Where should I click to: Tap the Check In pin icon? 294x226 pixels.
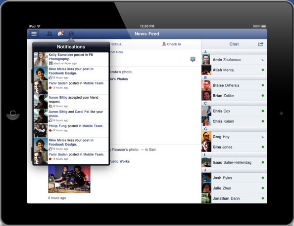[x=164, y=44]
